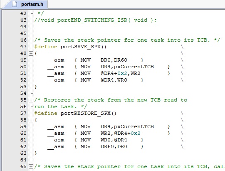Click pxCurrentTCB on line 59
This screenshot has height=171, width=225.
pos(134,126)
